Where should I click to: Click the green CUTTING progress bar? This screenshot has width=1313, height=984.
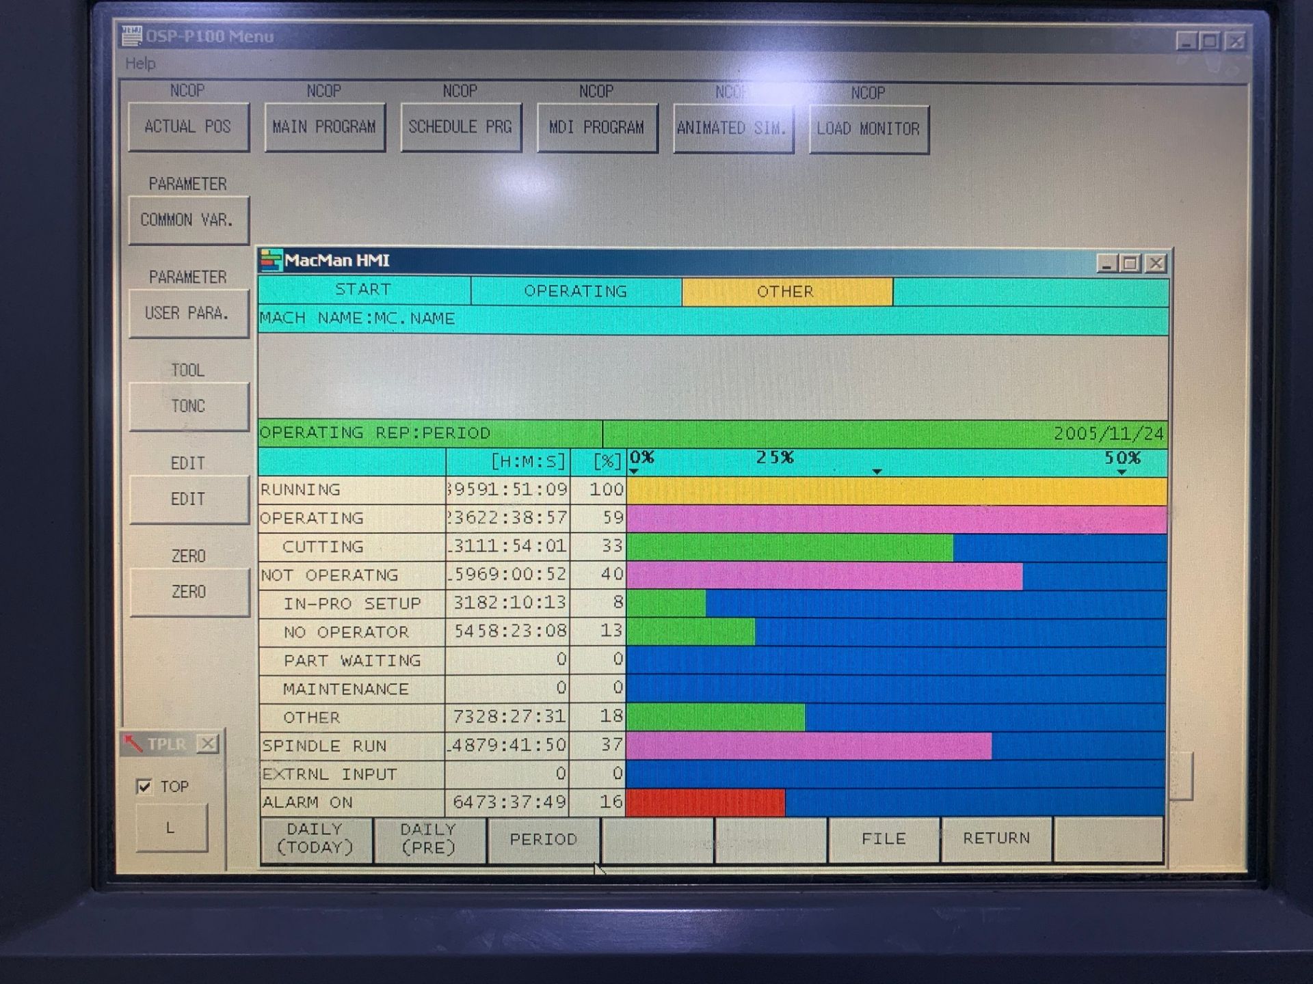click(790, 547)
